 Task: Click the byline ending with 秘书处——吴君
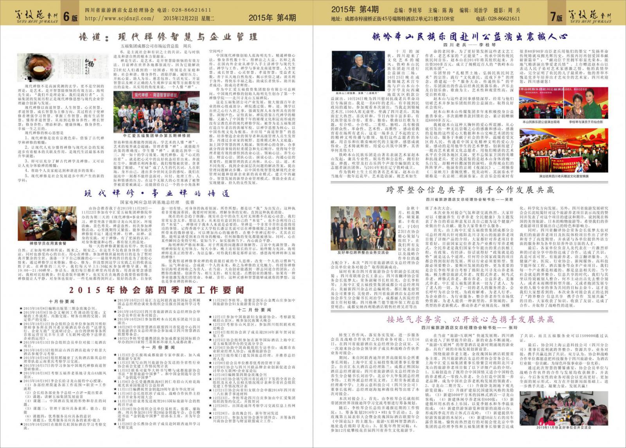click(x=470, y=200)
